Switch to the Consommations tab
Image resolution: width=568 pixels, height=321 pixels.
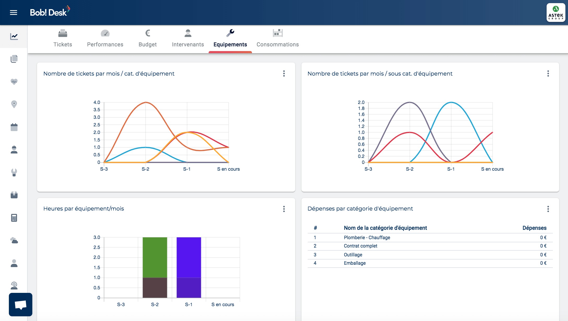click(x=277, y=39)
